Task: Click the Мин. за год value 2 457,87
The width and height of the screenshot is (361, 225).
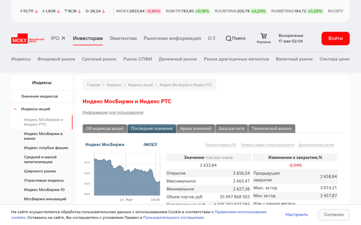Action: (328, 196)
